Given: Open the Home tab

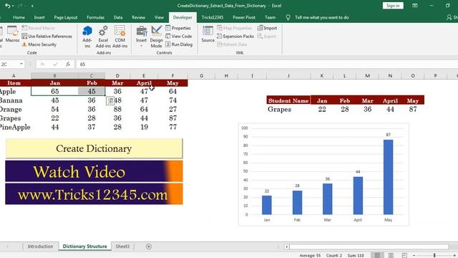Looking at the screenshot, I should (x=19, y=17).
